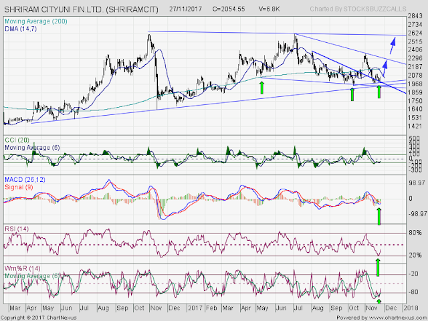
Task: Click the 1968 price axis label
Action: click(415, 84)
